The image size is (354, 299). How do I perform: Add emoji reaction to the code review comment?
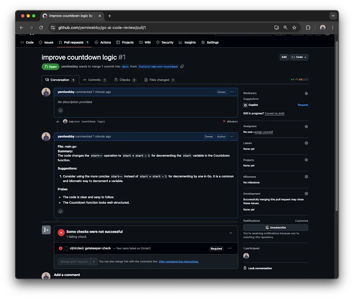tap(60, 211)
